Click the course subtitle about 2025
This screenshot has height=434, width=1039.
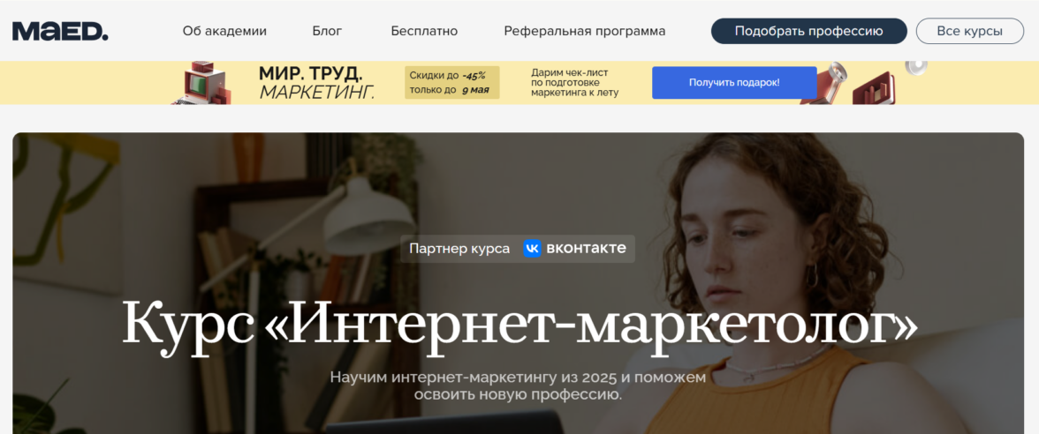pyautogui.click(x=518, y=386)
